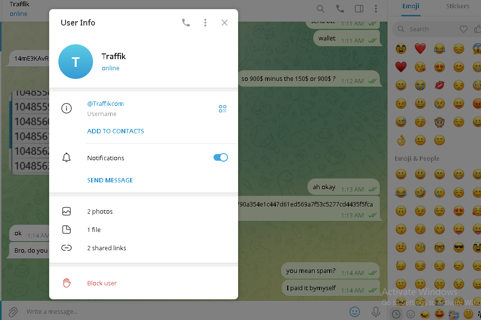The height and width of the screenshot is (320, 481).
Task: Click ADD TO CONTACTS link
Action: pos(115,131)
